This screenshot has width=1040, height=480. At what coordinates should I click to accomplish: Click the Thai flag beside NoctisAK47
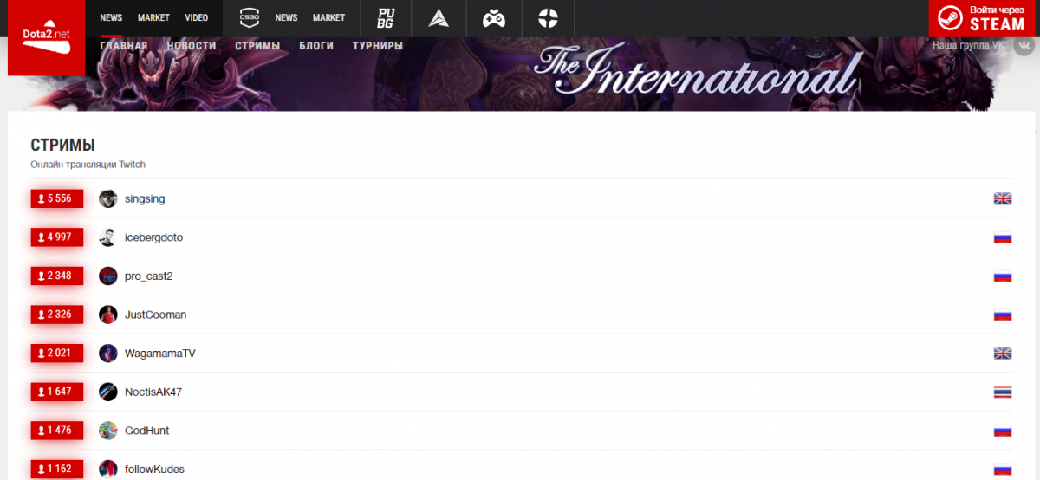tap(1003, 392)
